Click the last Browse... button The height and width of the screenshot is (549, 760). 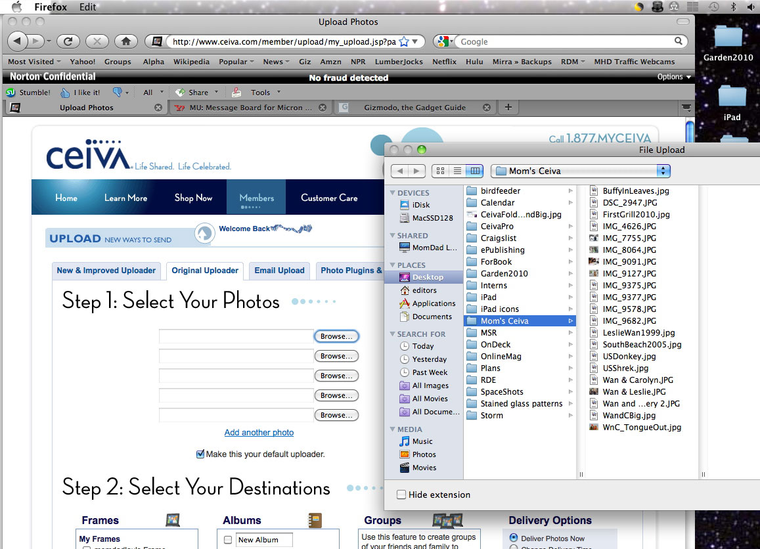336,415
